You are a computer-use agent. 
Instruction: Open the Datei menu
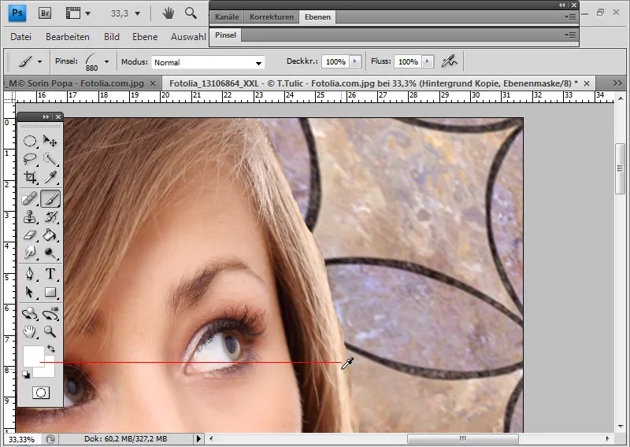point(21,37)
